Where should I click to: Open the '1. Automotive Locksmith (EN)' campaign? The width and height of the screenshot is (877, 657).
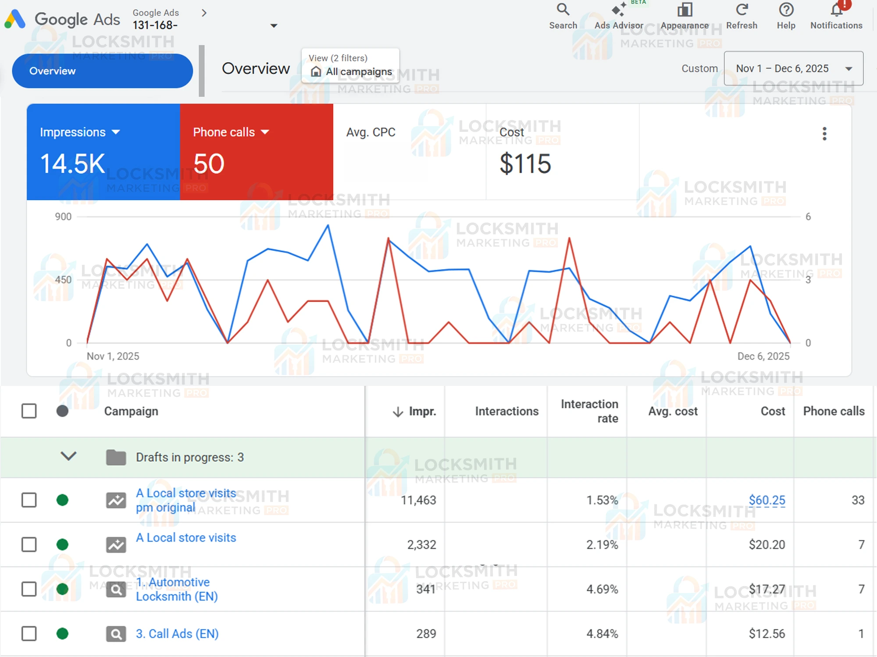coord(173,589)
